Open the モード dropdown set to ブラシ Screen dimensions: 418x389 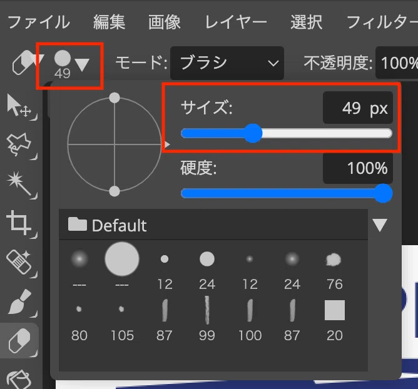coord(227,63)
